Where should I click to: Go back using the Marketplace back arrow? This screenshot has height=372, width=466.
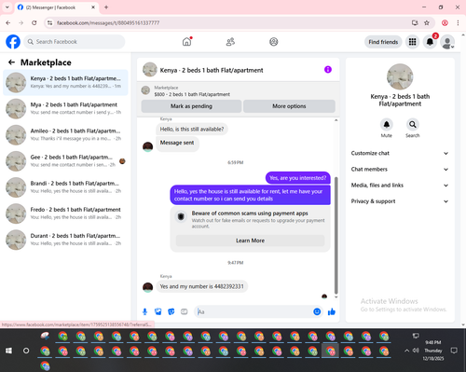(11, 62)
